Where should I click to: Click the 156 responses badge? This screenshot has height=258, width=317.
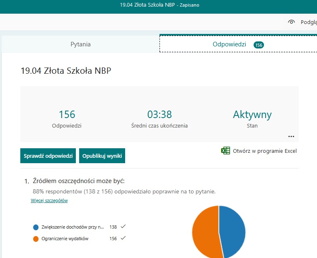tap(259, 45)
